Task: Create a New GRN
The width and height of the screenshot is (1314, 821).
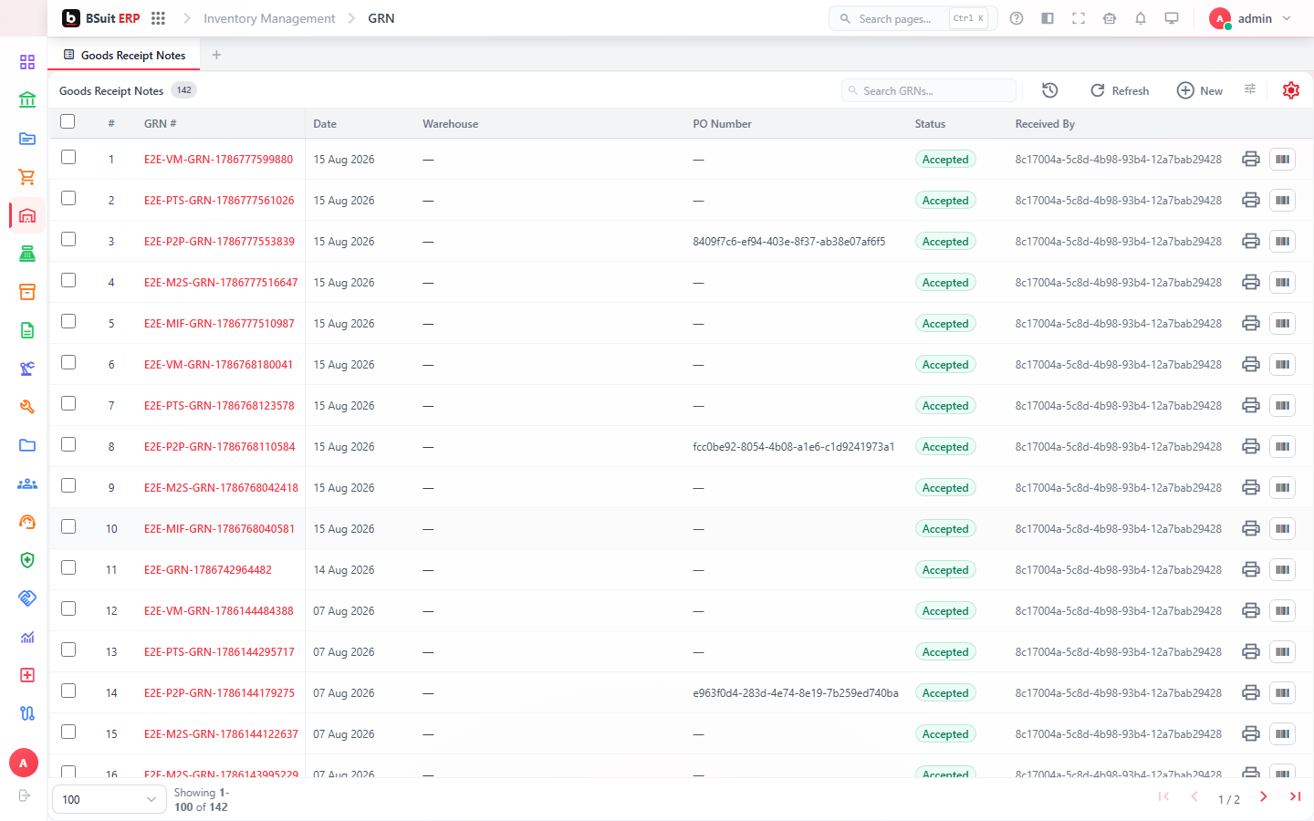Action: 1200,90
